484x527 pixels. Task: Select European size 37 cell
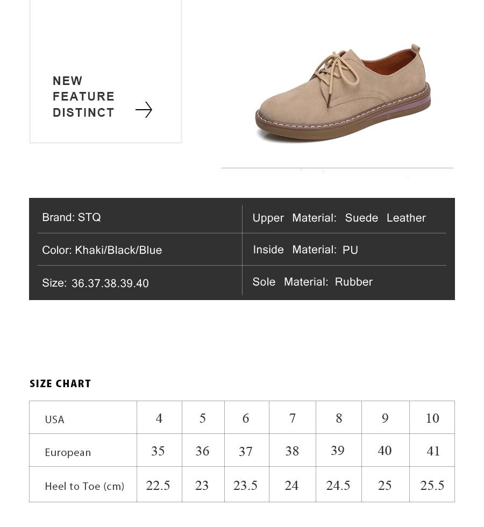click(x=247, y=451)
